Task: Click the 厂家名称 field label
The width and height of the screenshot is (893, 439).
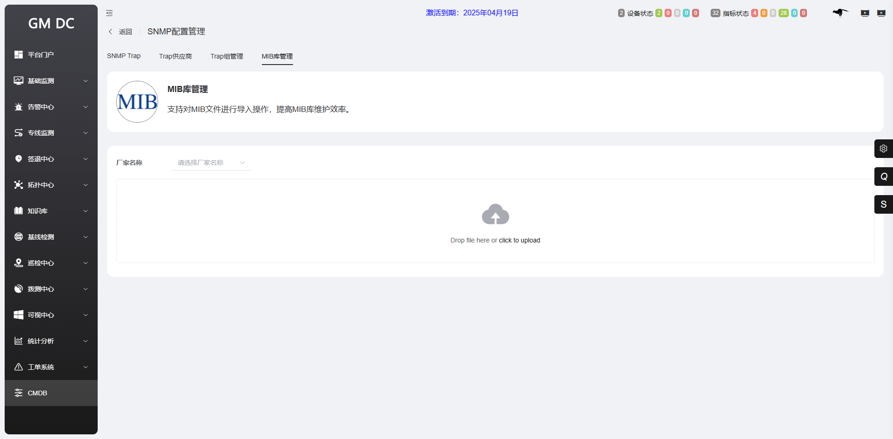Action: click(129, 163)
